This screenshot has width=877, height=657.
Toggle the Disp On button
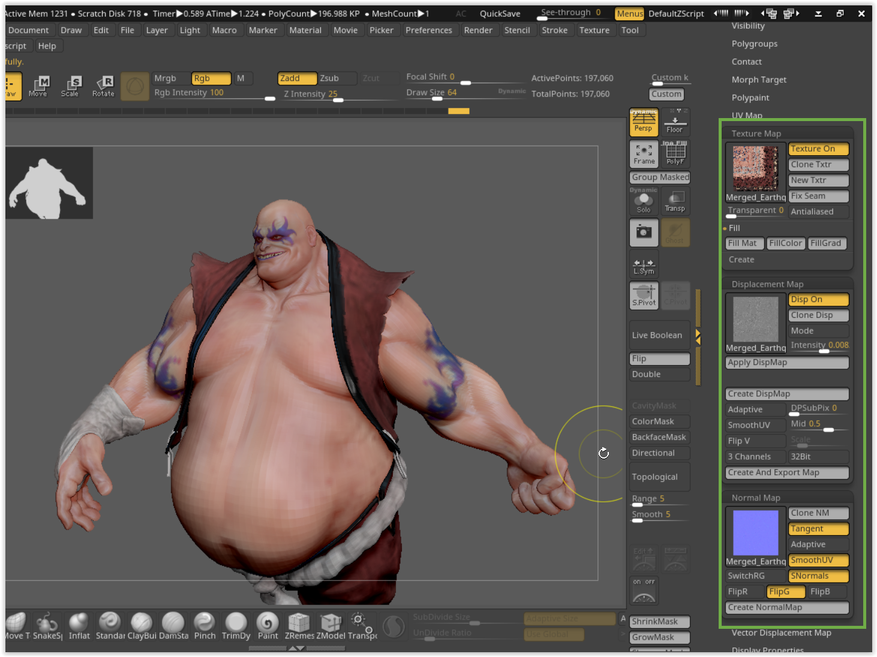[818, 299]
